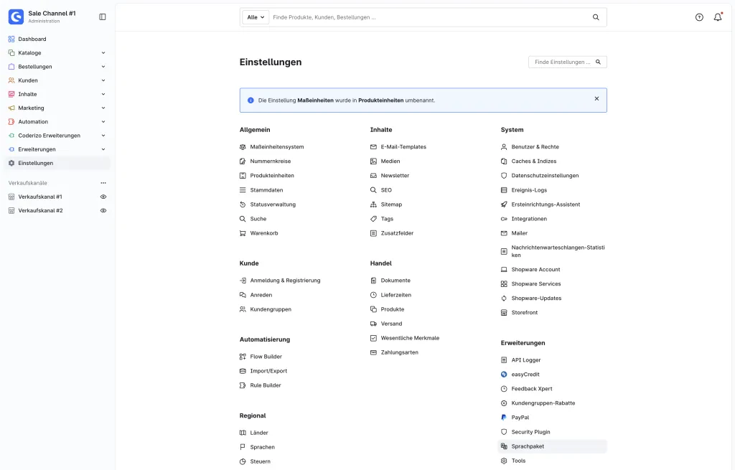
Task: Open the help question mark icon
Action: tap(699, 17)
